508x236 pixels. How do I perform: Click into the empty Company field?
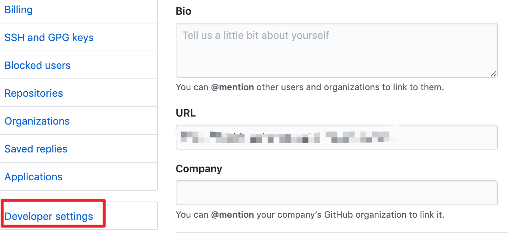(x=336, y=193)
